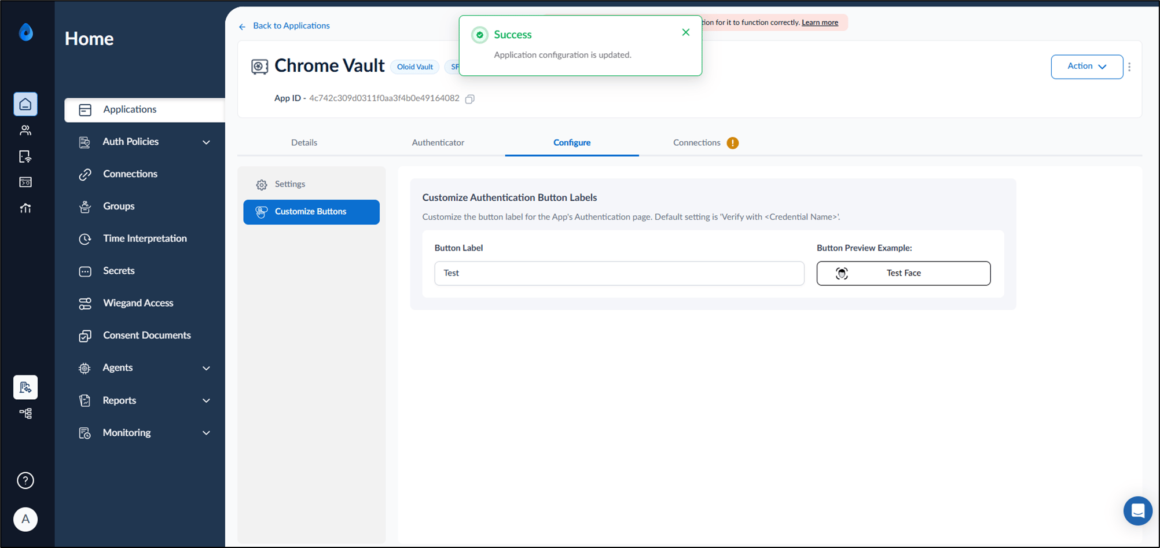The image size is (1160, 548).
Task: Open the card window icon in left rail
Action: pos(25,182)
